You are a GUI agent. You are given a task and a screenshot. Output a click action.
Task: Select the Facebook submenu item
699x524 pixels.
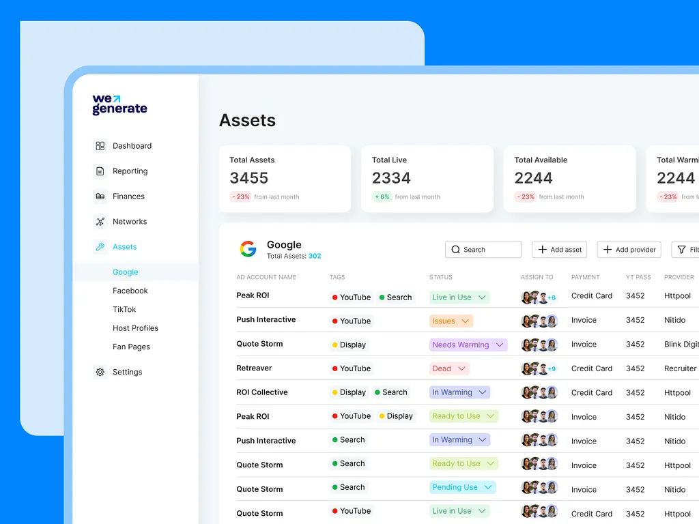tap(130, 291)
